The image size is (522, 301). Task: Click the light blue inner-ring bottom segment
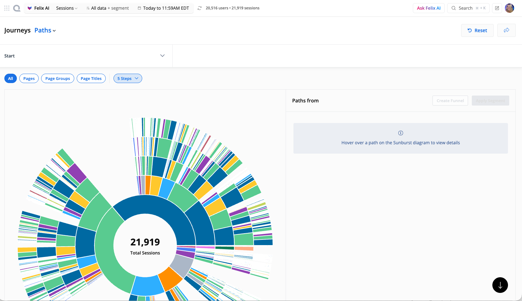[147, 285]
